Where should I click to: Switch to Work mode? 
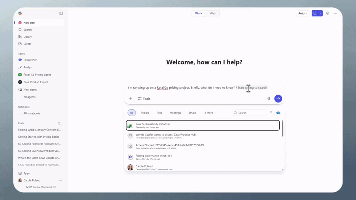tap(199, 13)
